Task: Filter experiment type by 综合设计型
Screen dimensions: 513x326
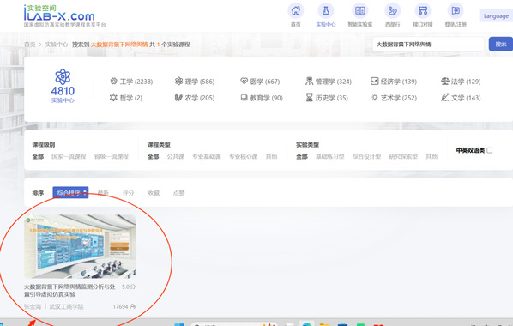Action: (366, 156)
